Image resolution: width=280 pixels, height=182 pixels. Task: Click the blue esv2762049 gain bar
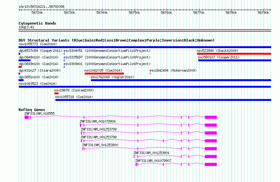(x=181, y=80)
